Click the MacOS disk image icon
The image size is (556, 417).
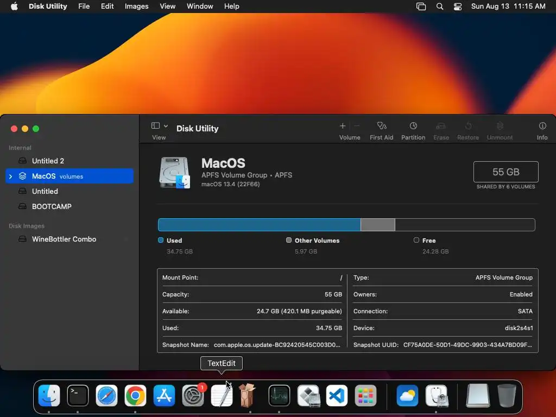[174, 173]
